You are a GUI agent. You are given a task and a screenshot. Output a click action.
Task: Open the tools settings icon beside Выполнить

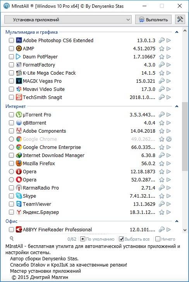[180, 19]
